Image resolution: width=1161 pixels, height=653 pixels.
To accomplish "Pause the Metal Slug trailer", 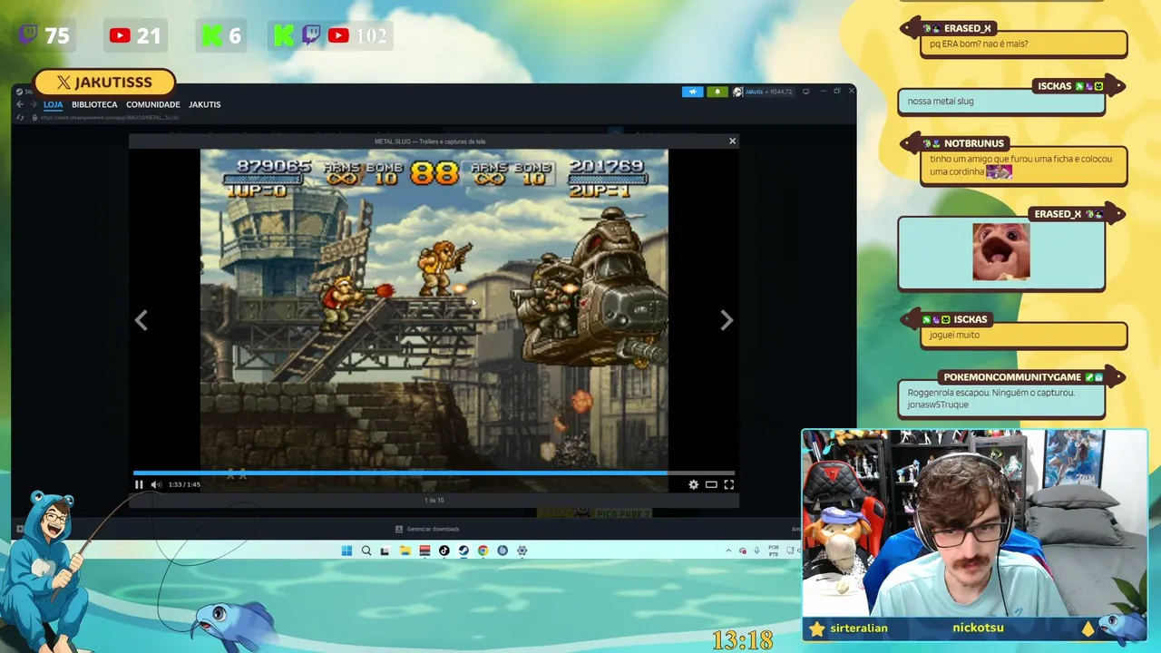I will pos(139,484).
